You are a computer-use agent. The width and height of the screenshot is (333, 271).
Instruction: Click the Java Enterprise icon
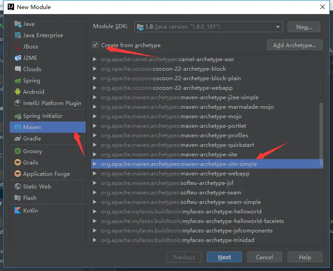click(x=18, y=35)
